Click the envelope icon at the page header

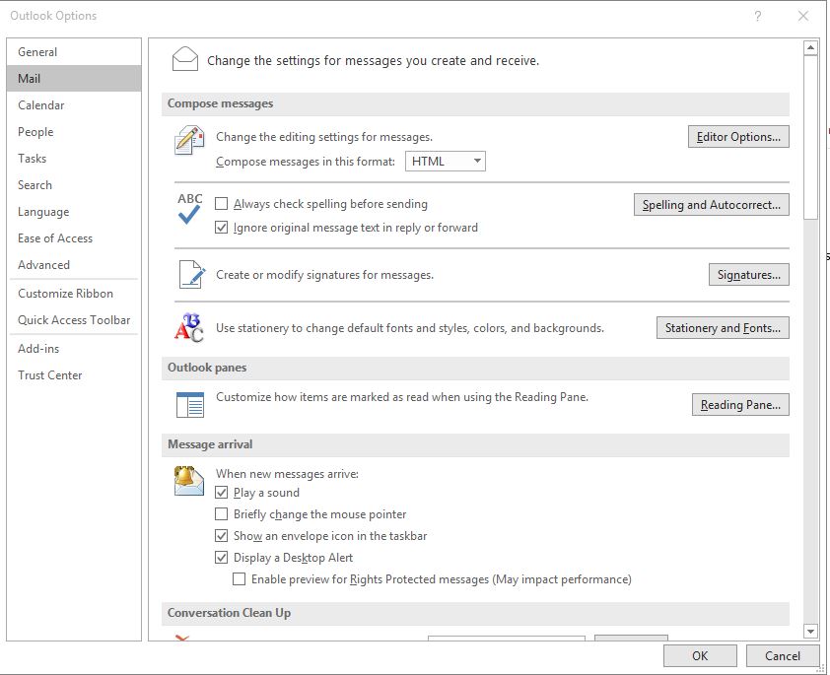pos(185,59)
